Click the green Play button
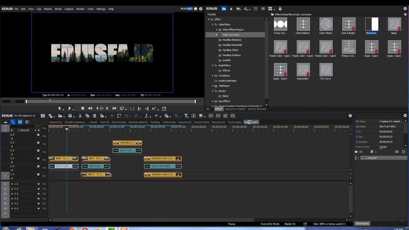This screenshot has height=230, width=409. pyautogui.click(x=102, y=108)
